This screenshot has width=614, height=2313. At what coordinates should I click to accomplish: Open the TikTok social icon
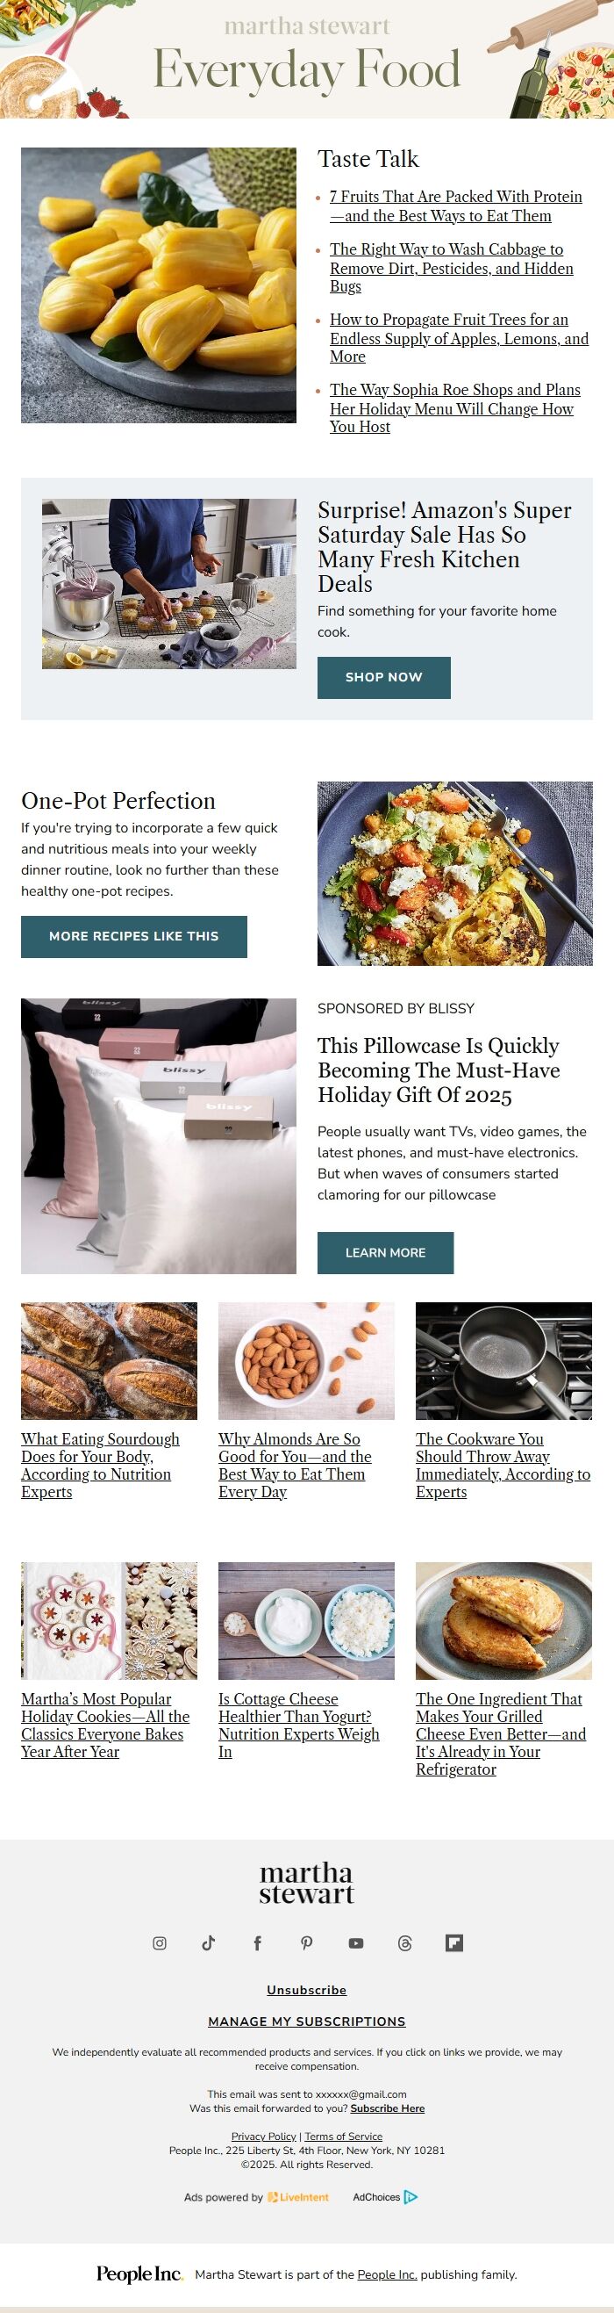point(209,1943)
